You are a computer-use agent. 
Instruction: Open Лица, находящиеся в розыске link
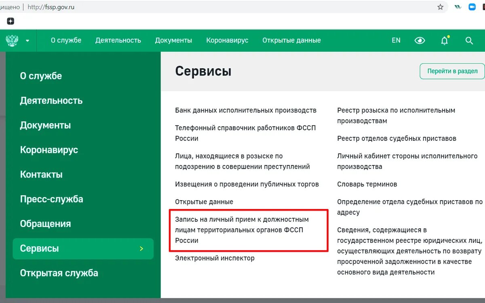(x=242, y=161)
